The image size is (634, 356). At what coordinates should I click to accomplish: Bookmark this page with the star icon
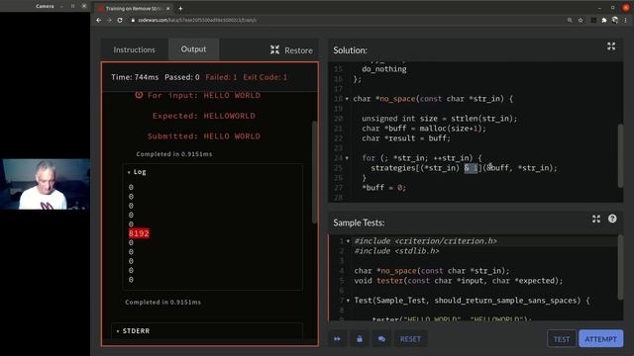581,20
